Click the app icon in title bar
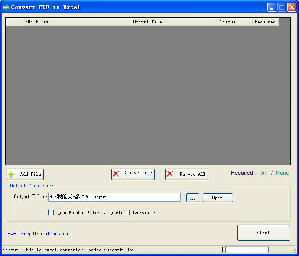 (x=6, y=7)
